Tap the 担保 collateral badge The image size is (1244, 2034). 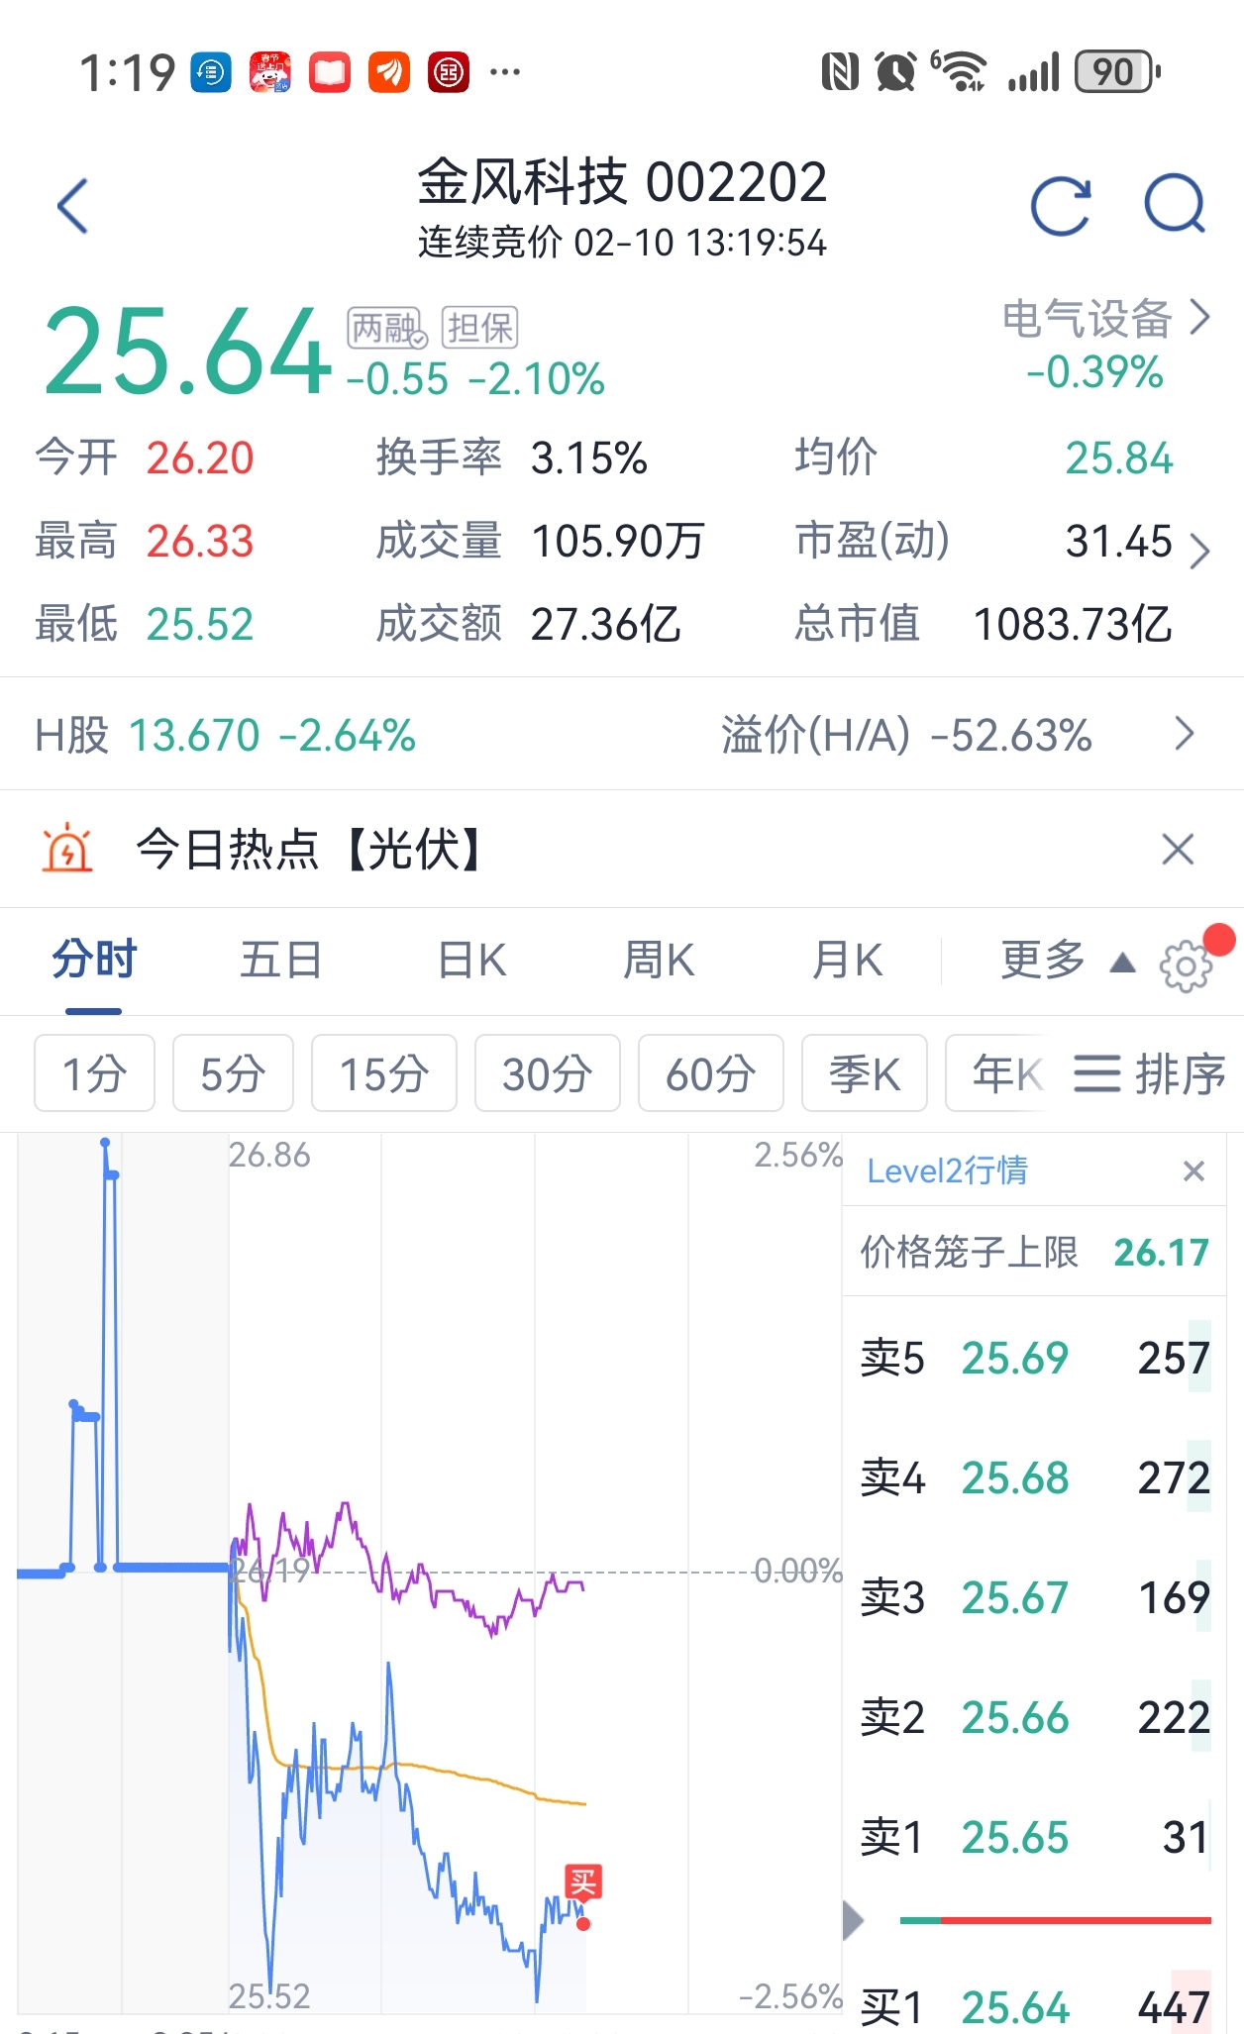coord(479,328)
